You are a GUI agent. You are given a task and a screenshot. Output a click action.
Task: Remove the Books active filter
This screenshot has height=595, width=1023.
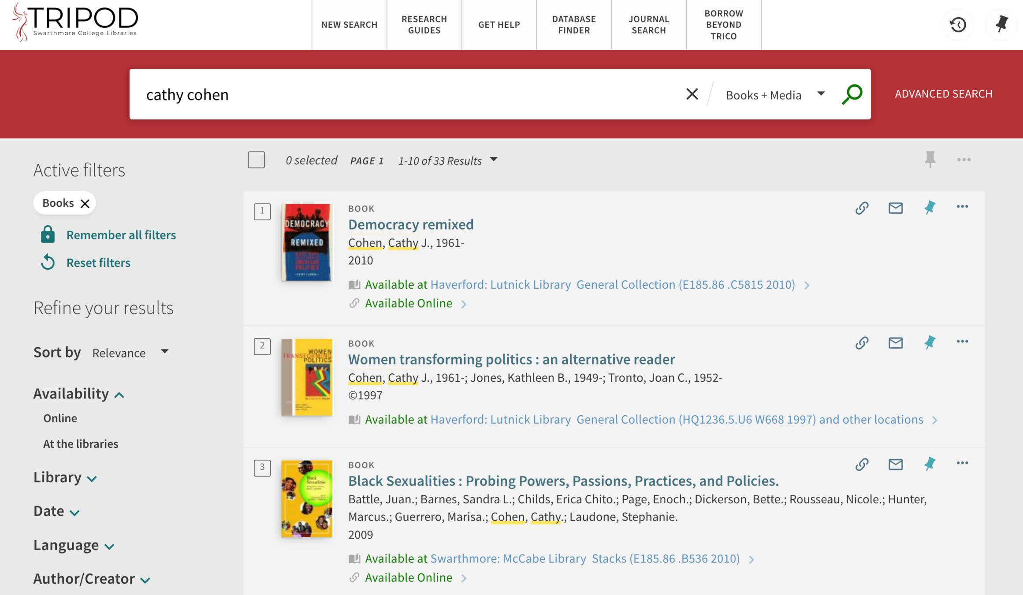point(85,203)
